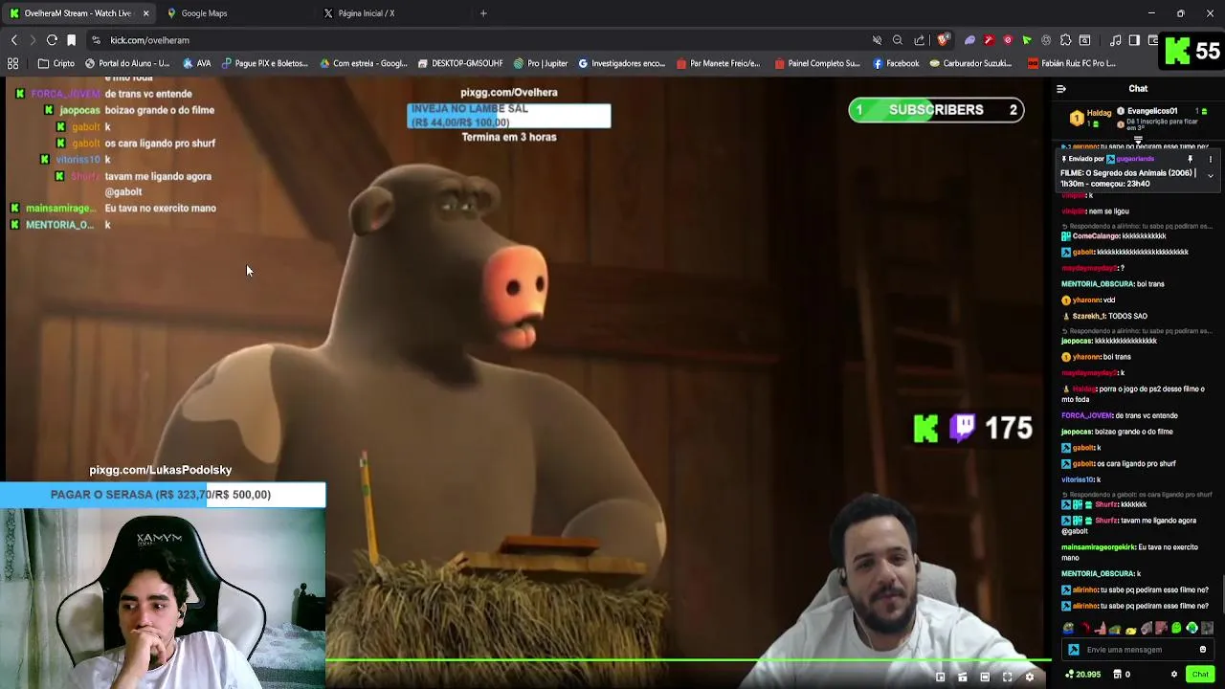Open the red pickaxe extension
This screenshot has width=1225, height=689.
(989, 40)
